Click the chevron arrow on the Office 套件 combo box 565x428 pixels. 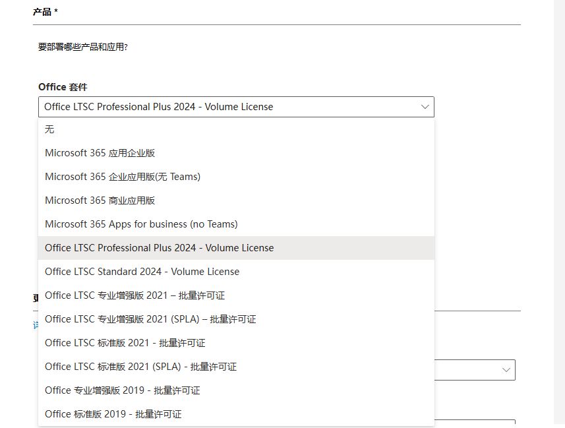coord(425,107)
